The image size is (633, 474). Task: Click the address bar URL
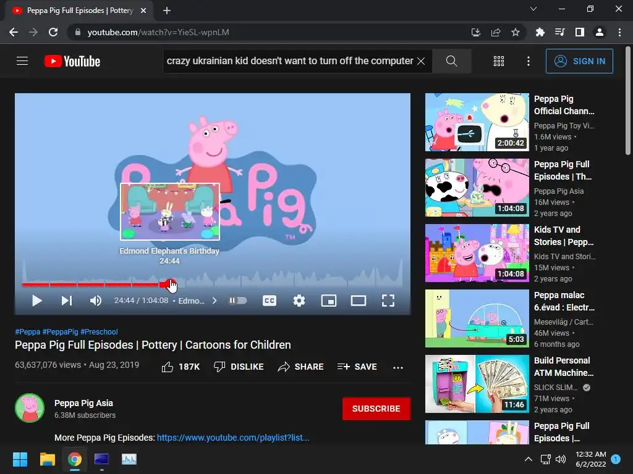tap(158, 32)
